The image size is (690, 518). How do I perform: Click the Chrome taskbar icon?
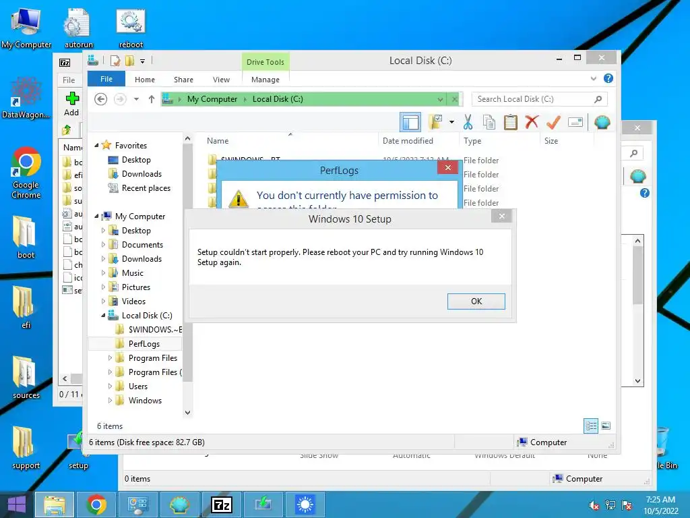pyautogui.click(x=96, y=505)
